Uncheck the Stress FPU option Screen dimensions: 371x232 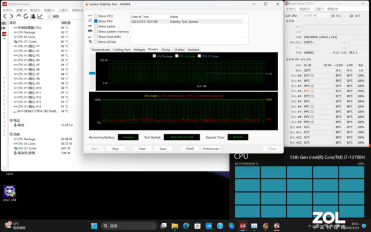click(96, 21)
